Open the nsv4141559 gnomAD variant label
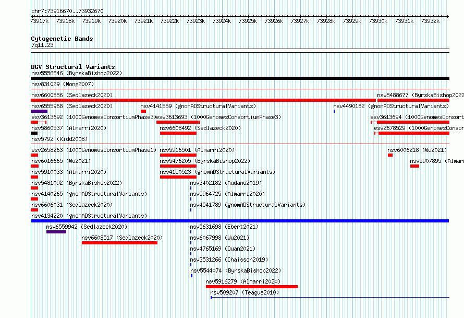Image resolution: width=464 pixels, height=318 pixels. pos(198,106)
